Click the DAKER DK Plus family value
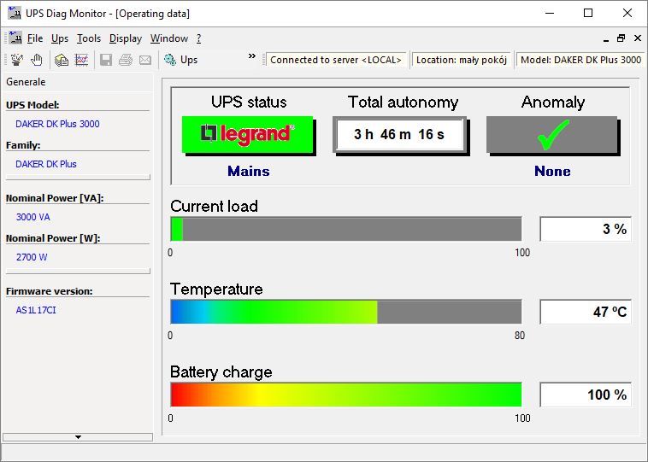The height and width of the screenshot is (462, 648). [46, 164]
